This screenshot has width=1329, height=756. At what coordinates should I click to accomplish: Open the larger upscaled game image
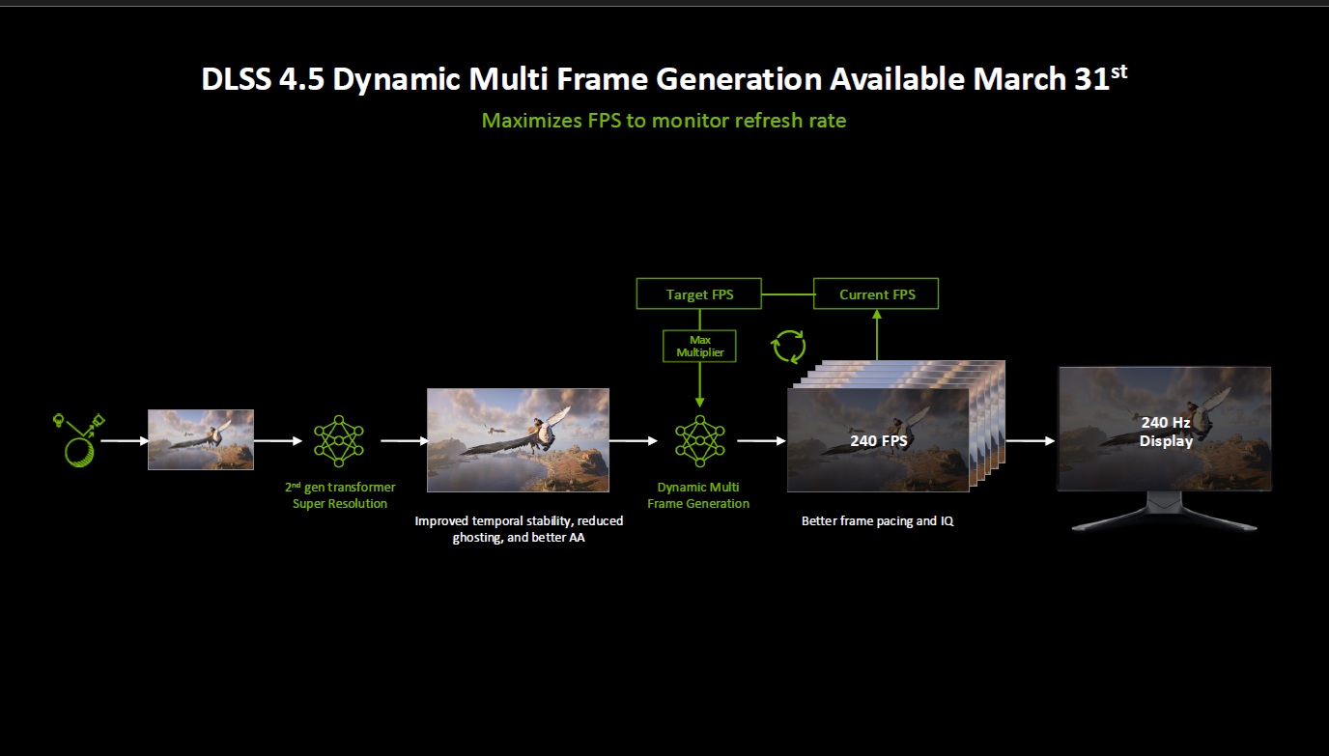coord(518,440)
